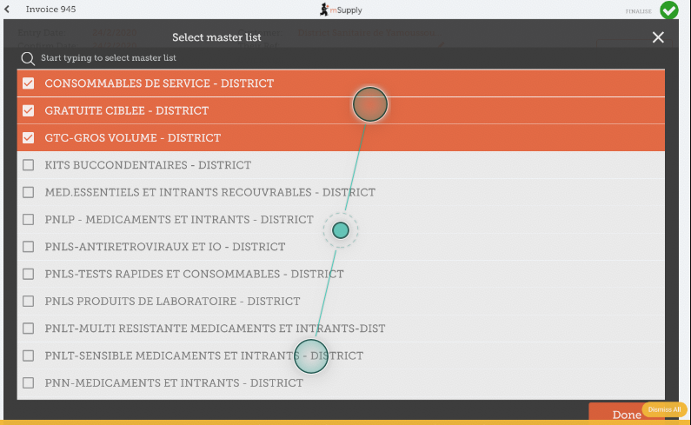Click the FINALISE label
This screenshot has width=691, height=425.
tap(638, 11)
